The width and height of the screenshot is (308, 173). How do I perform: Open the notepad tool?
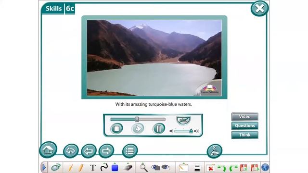(x=183, y=168)
